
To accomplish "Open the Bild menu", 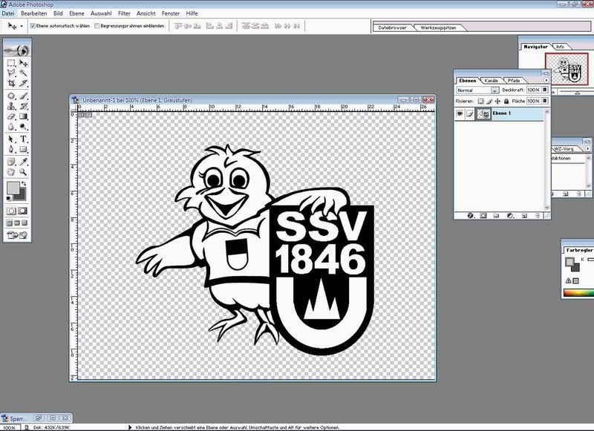I will click(58, 13).
